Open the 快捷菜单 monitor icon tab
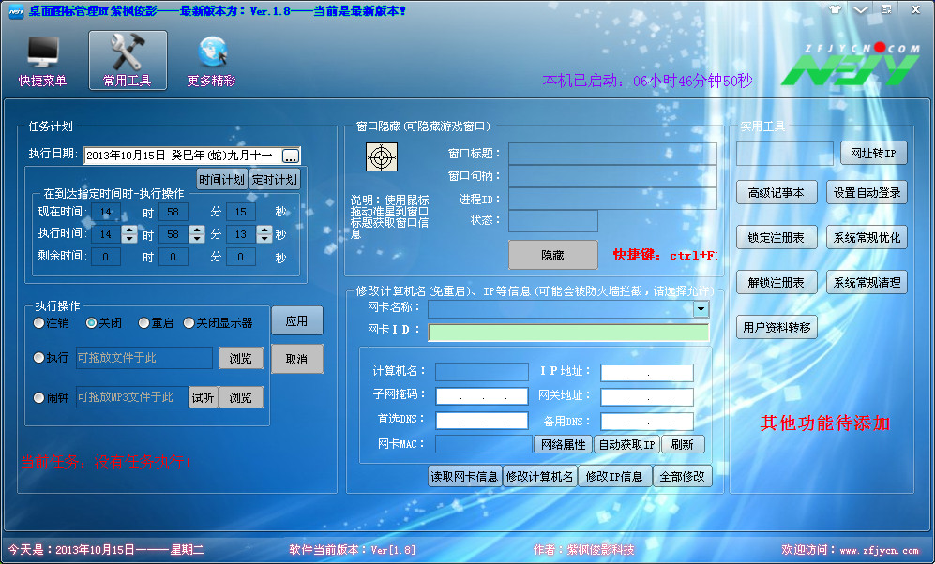Screen dimensions: 935x564 (x=43, y=61)
